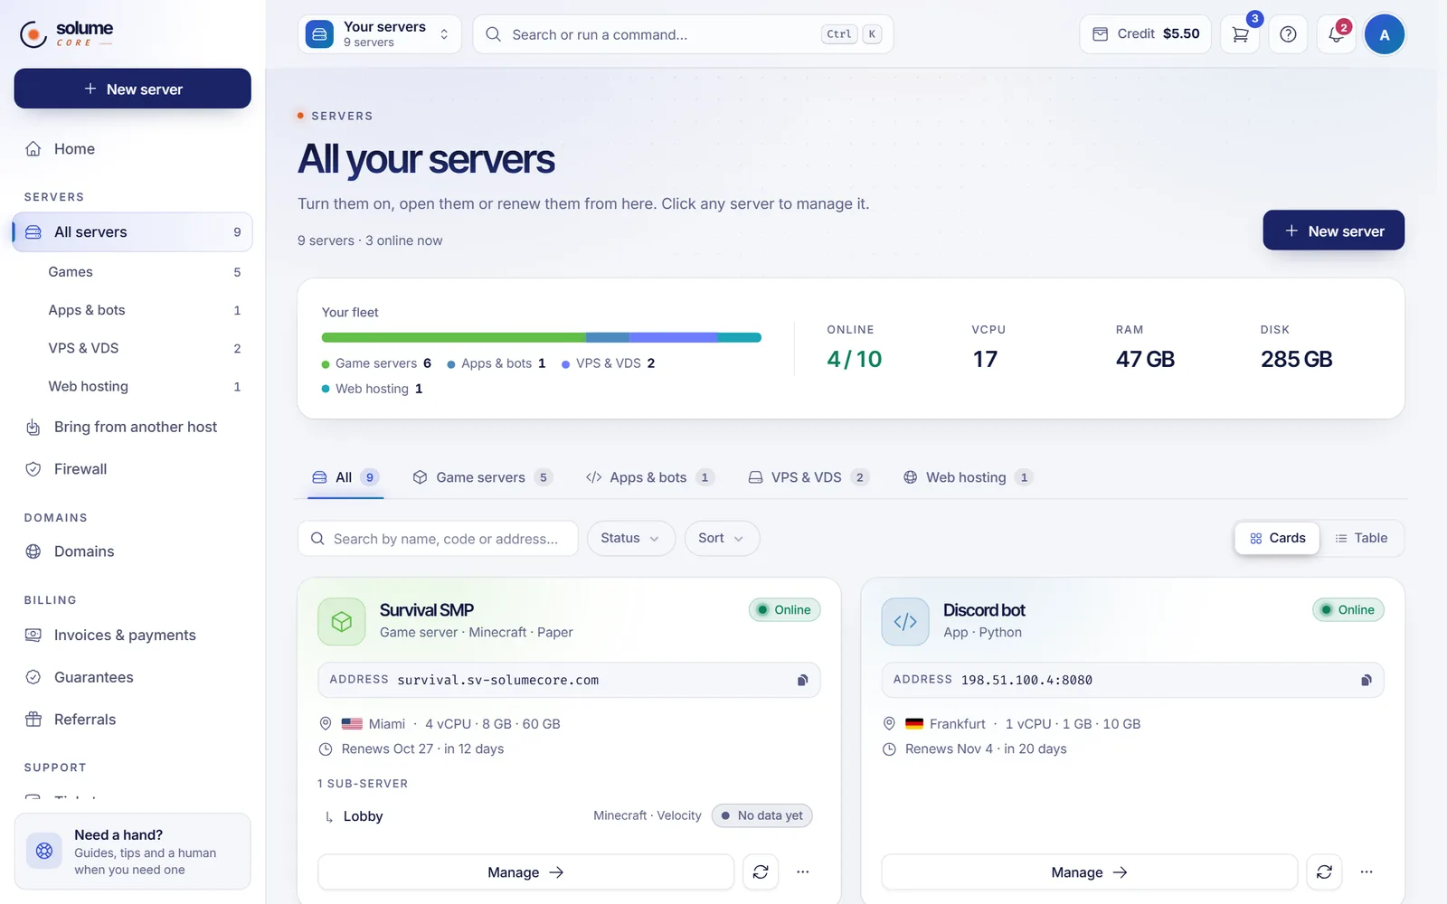Screen dimensions: 1447x904
Task: Select the Game servers tab
Action: coord(481,477)
